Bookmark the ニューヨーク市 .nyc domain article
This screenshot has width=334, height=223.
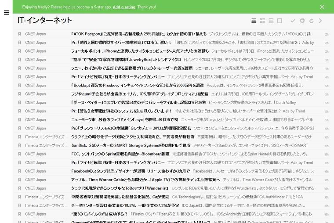(19, 119)
